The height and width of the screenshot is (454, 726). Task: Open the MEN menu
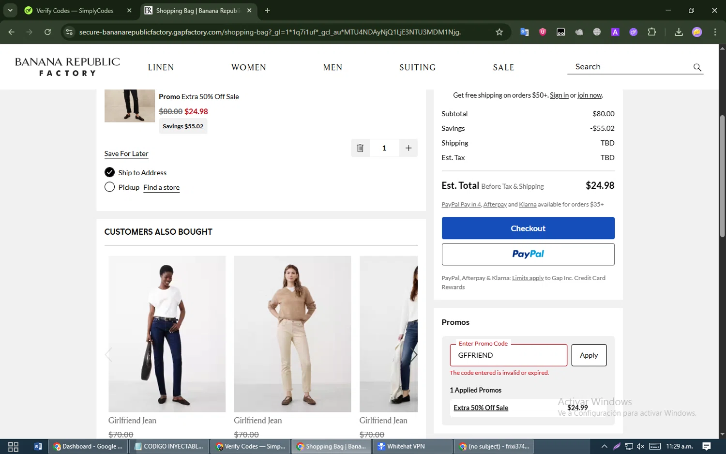(333, 67)
